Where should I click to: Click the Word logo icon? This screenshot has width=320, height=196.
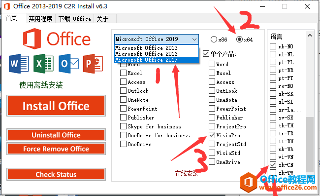tap(19, 64)
